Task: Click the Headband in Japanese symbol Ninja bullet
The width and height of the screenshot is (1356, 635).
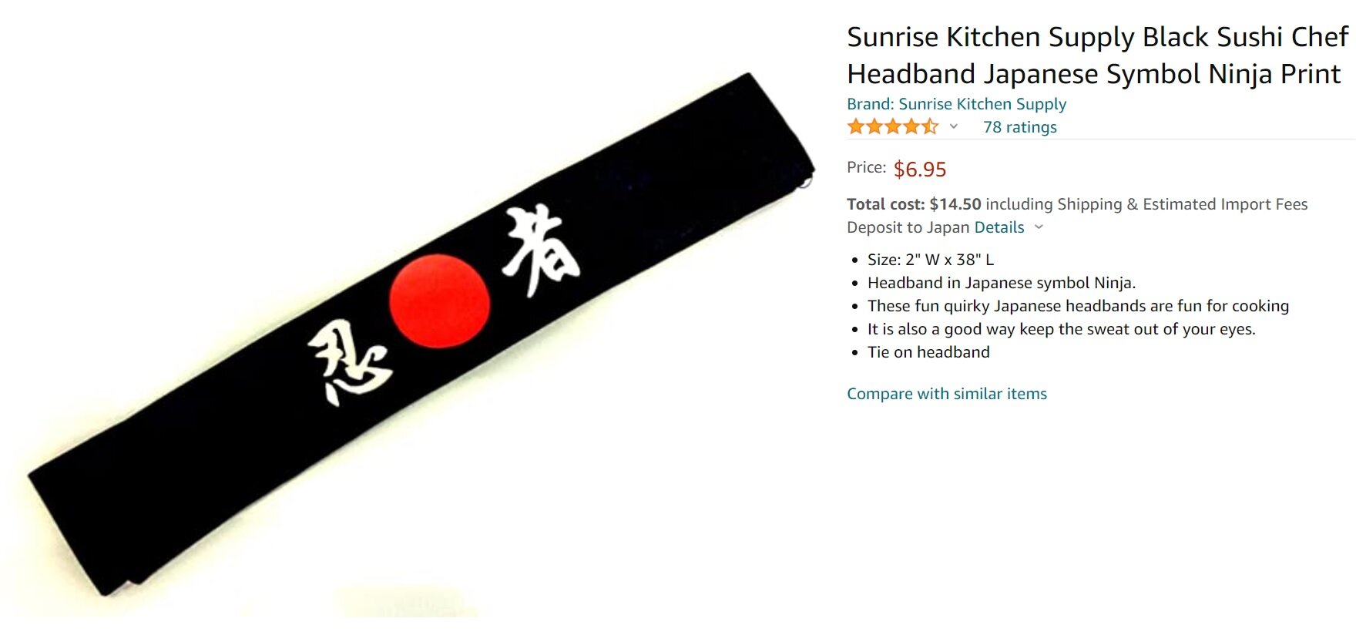Action: [1002, 283]
